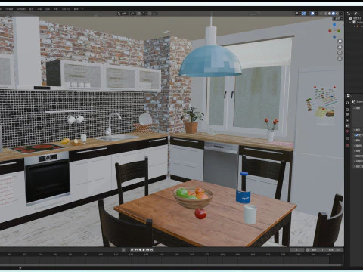
Task: Open the Options dropdown below the viewport header
Action: point(339,18)
